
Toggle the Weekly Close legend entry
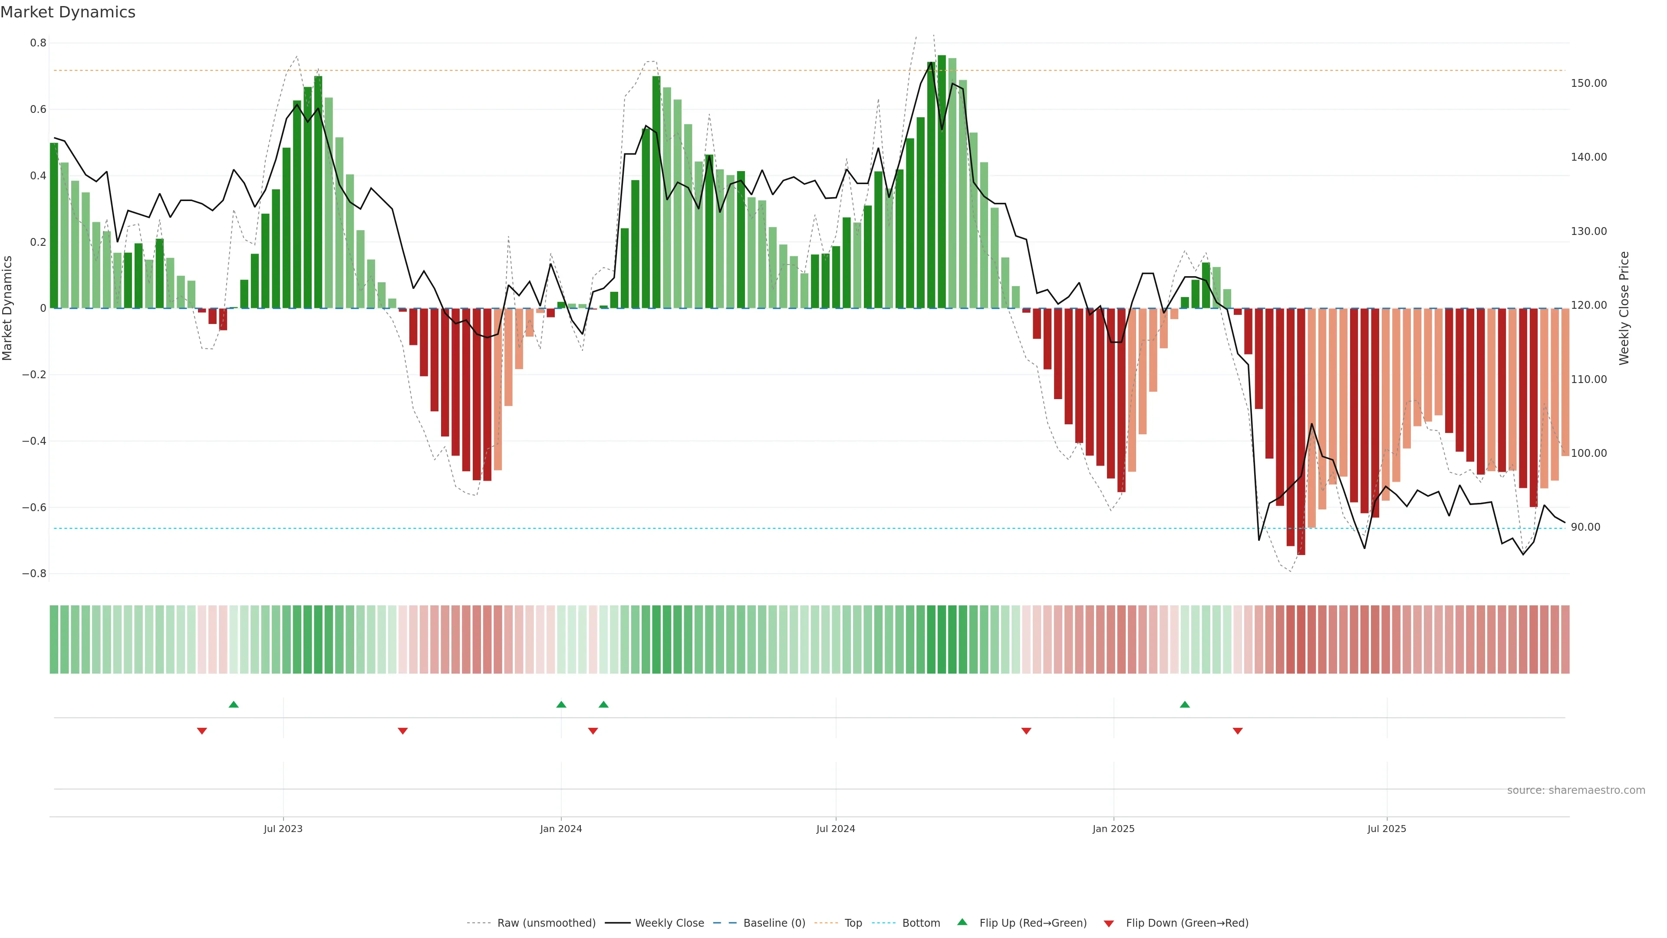(669, 923)
